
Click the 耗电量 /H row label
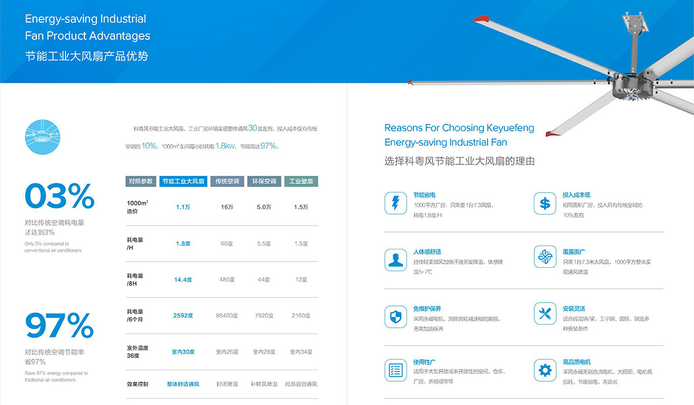point(135,244)
